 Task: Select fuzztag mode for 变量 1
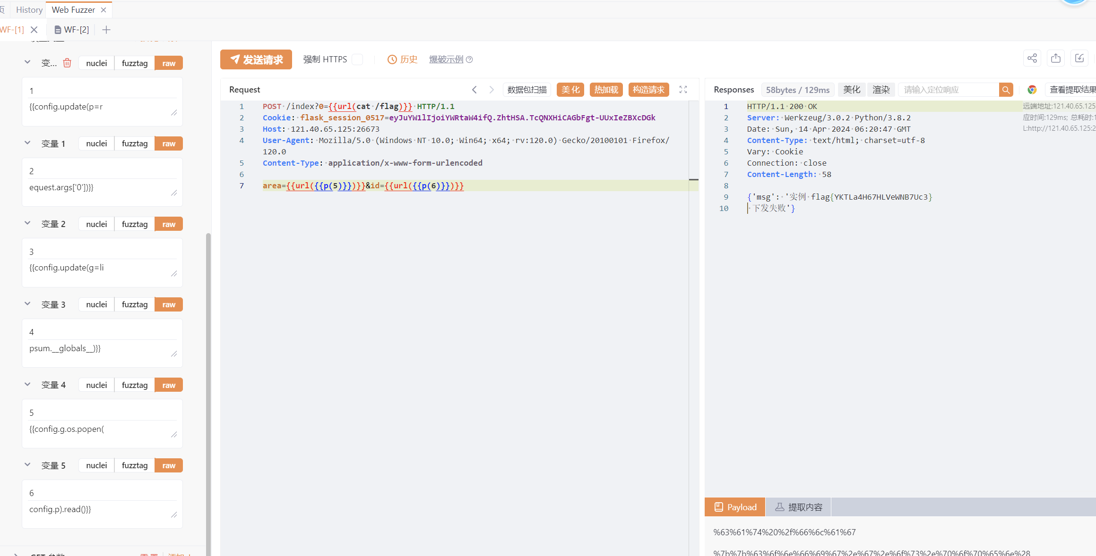[135, 143]
